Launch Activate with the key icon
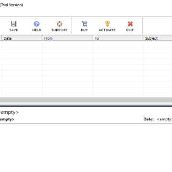 107,24
